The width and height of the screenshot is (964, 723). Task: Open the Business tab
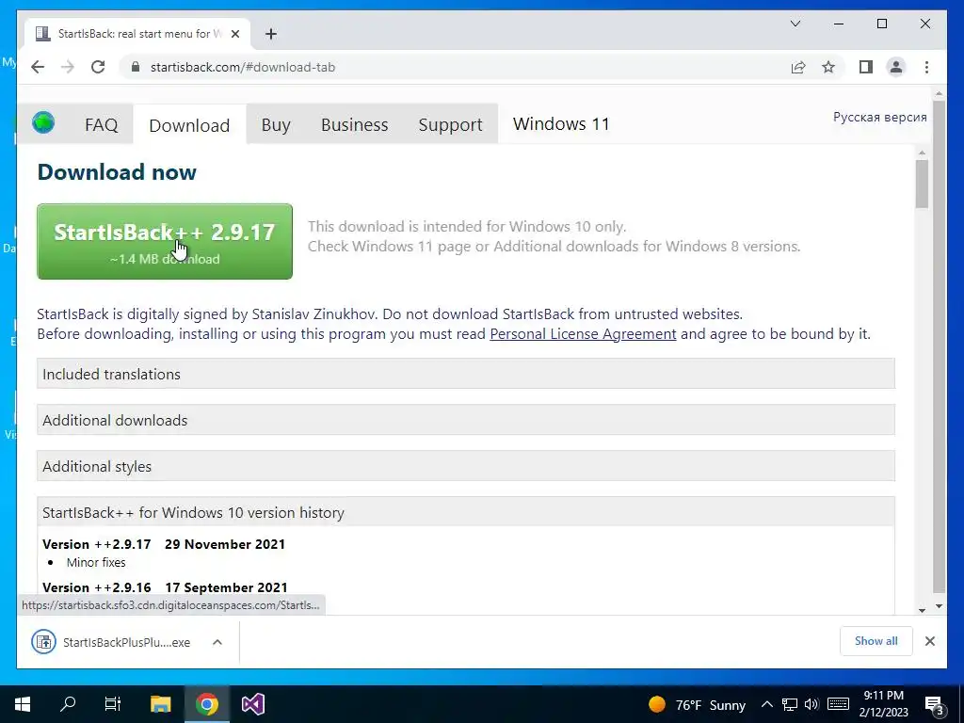click(x=355, y=125)
